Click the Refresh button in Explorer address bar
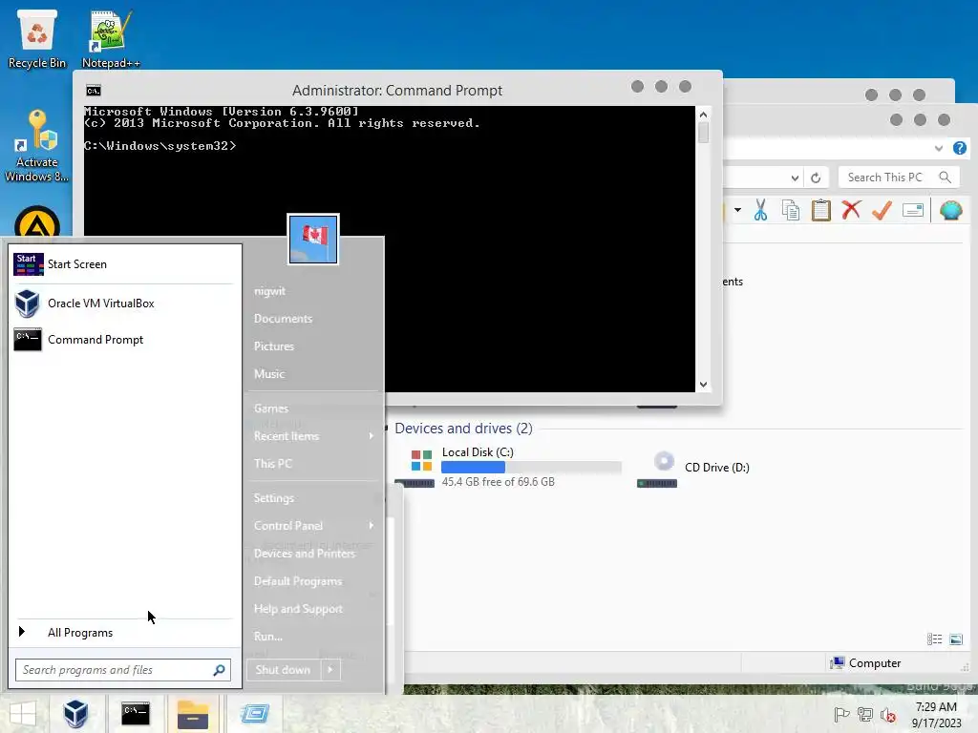The image size is (978, 733). pos(816,178)
